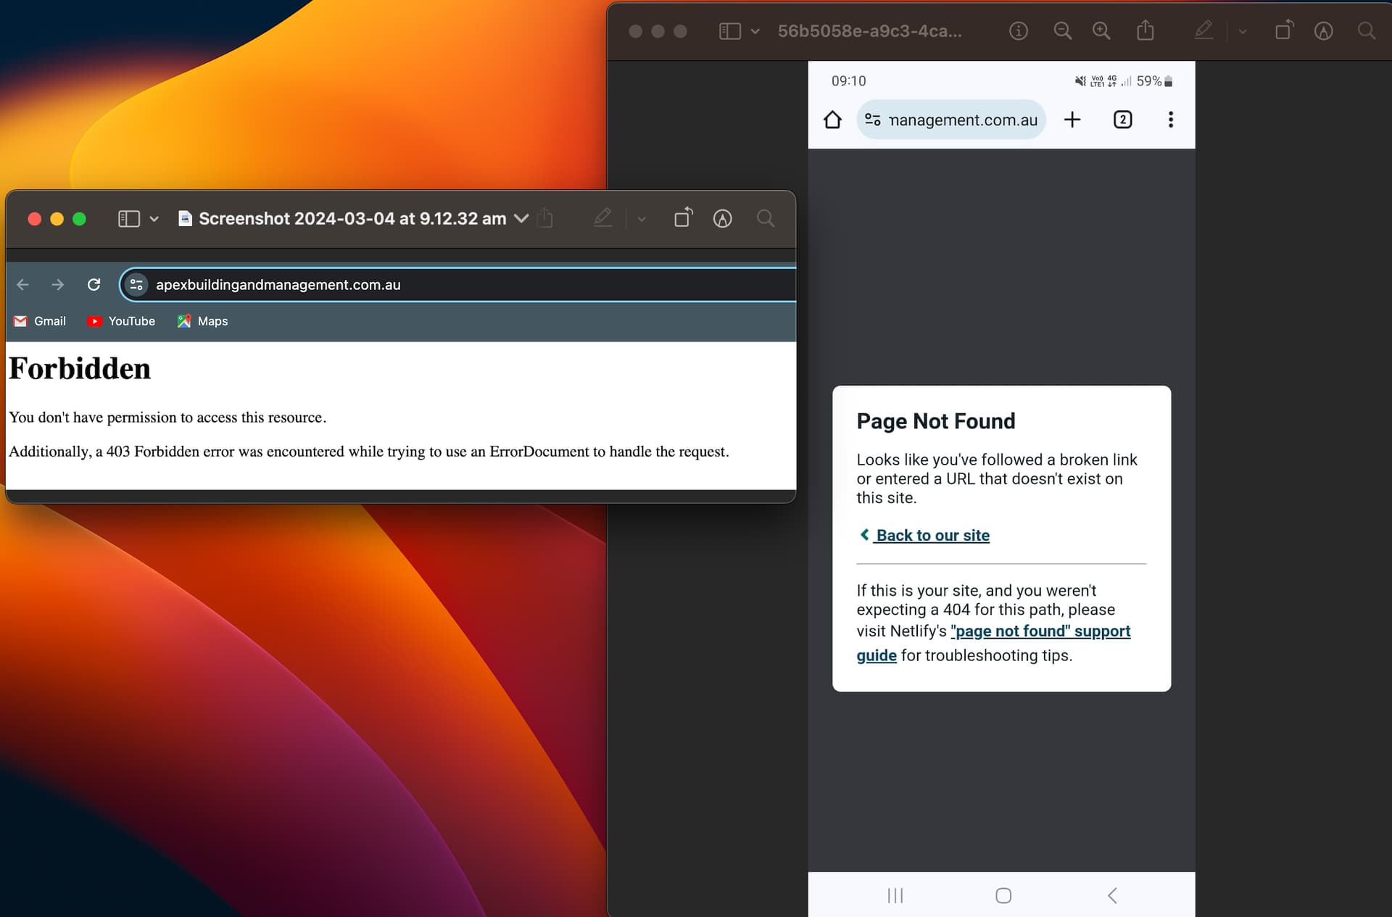
Task: Open Gmail from the bookmarks bar
Action: (40, 320)
